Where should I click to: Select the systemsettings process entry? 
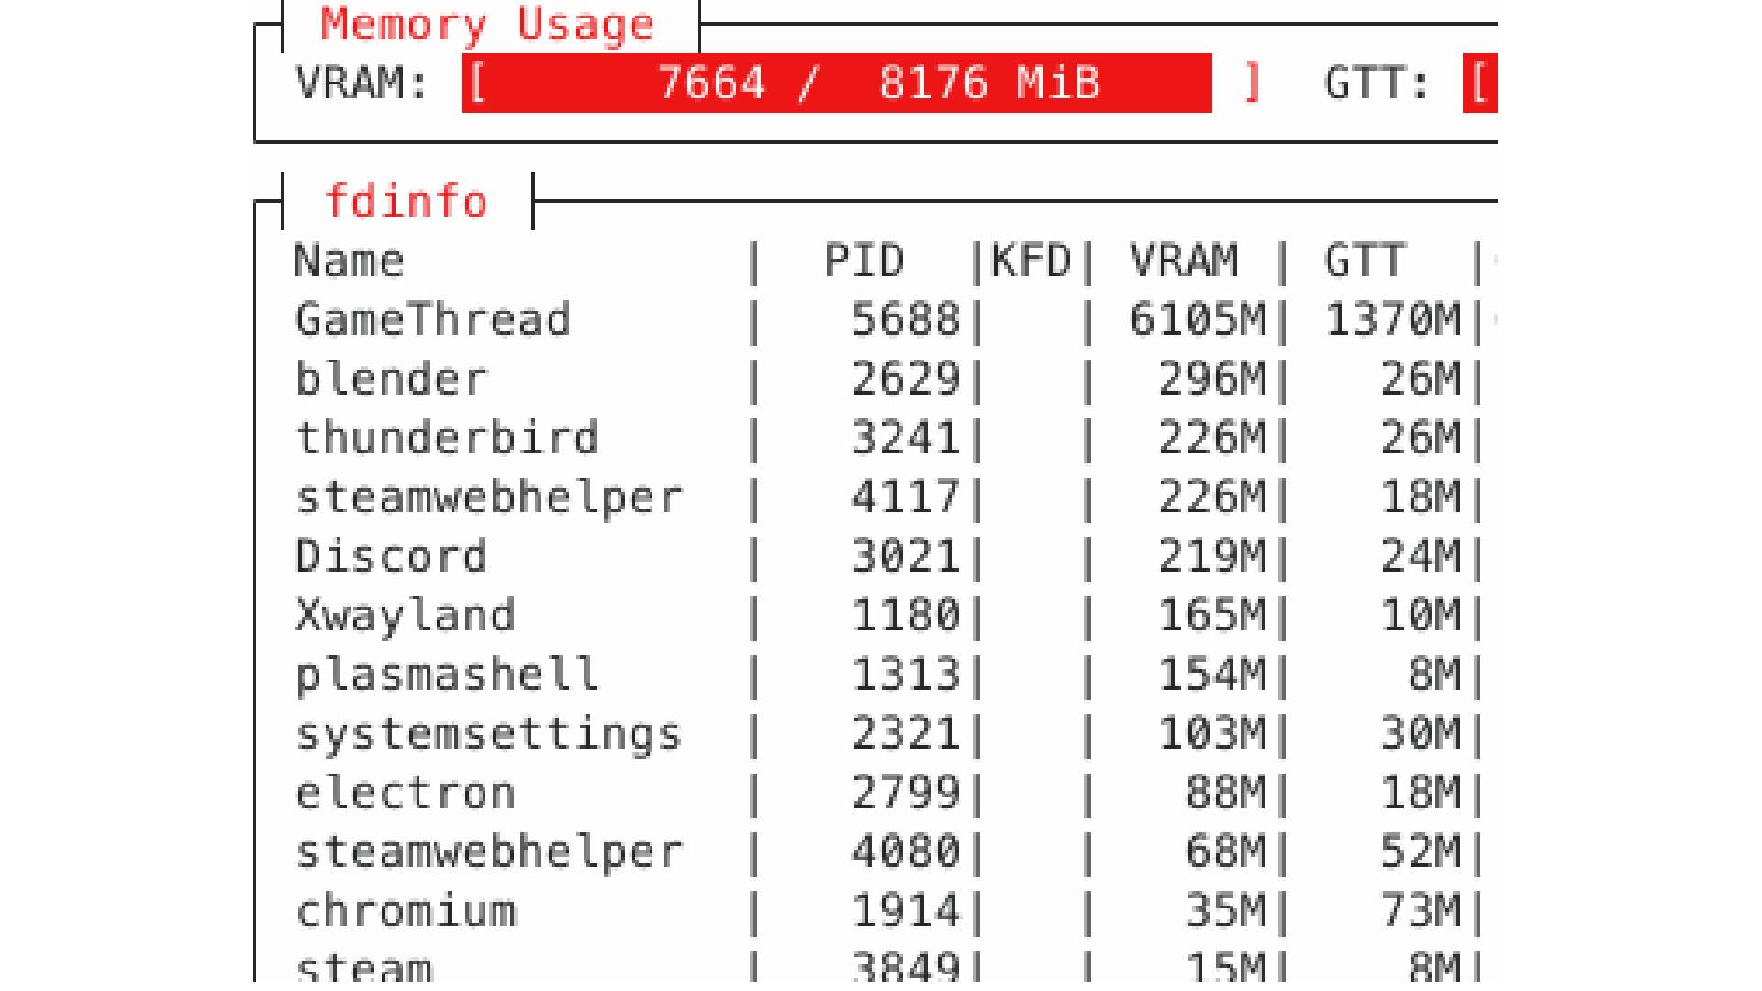coord(486,732)
